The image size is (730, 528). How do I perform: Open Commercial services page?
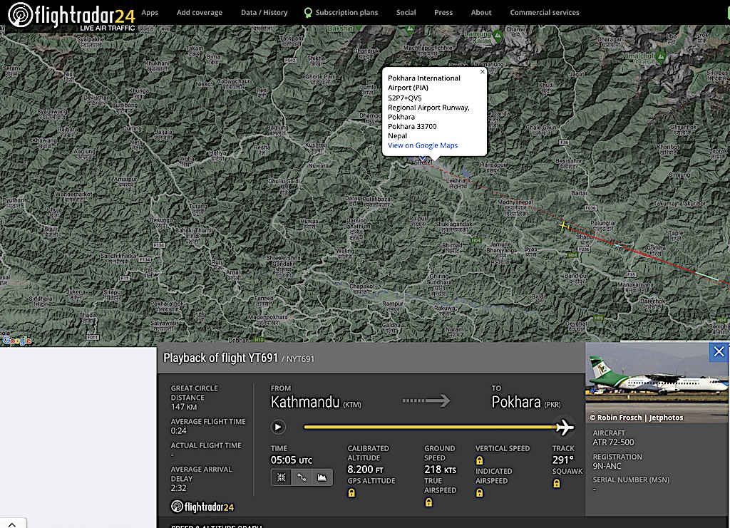[544, 13]
